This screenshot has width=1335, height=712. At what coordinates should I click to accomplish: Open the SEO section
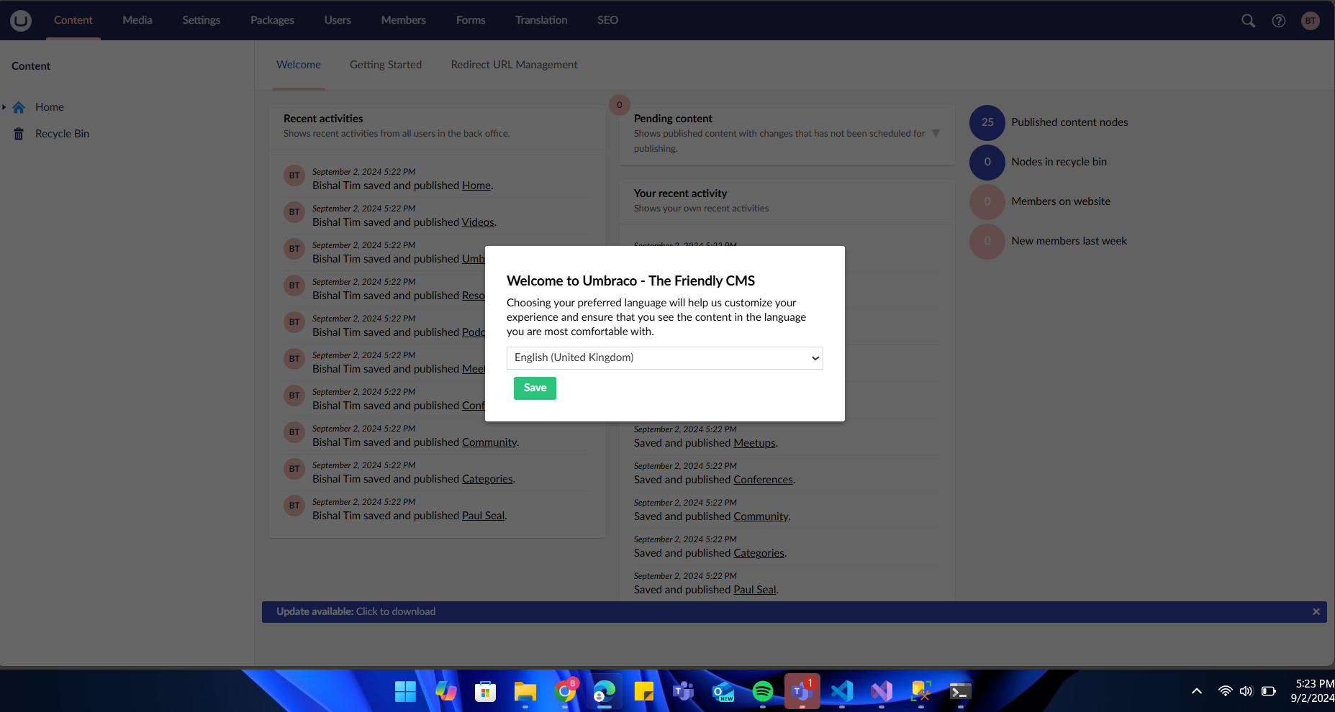(x=608, y=20)
